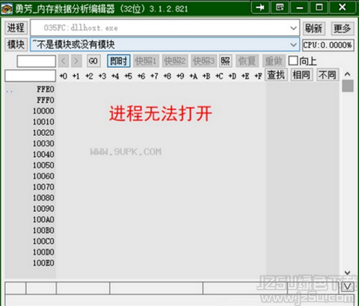Click the application icon in the title bar

[x=7, y=8]
